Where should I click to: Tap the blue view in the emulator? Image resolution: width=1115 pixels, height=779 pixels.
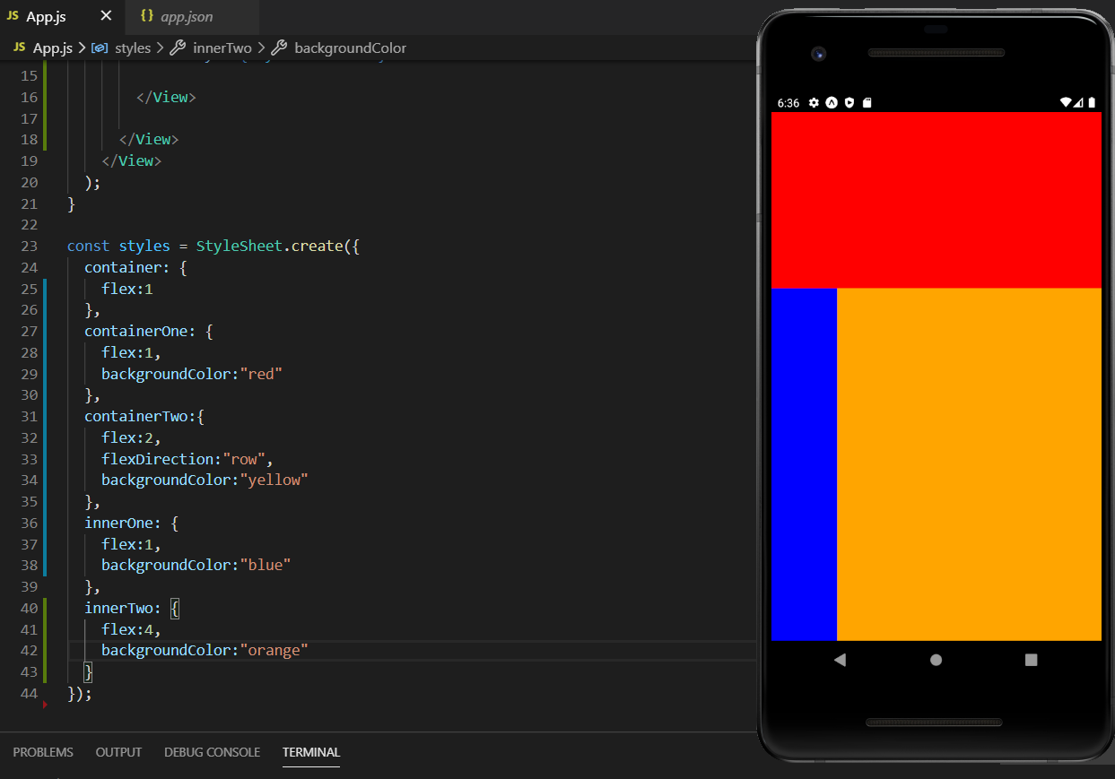coord(804,464)
